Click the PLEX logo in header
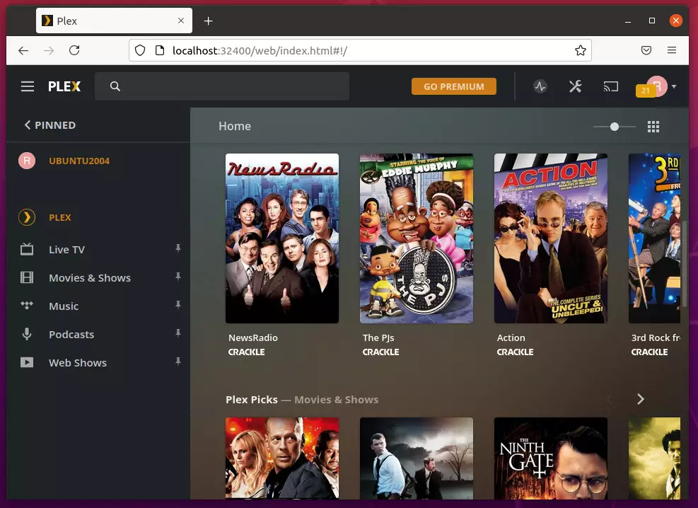This screenshot has height=508, width=698. coord(64,86)
